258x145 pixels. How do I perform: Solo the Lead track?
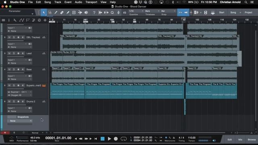tap(14, 54)
